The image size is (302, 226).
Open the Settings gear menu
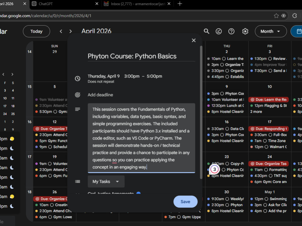click(245, 31)
